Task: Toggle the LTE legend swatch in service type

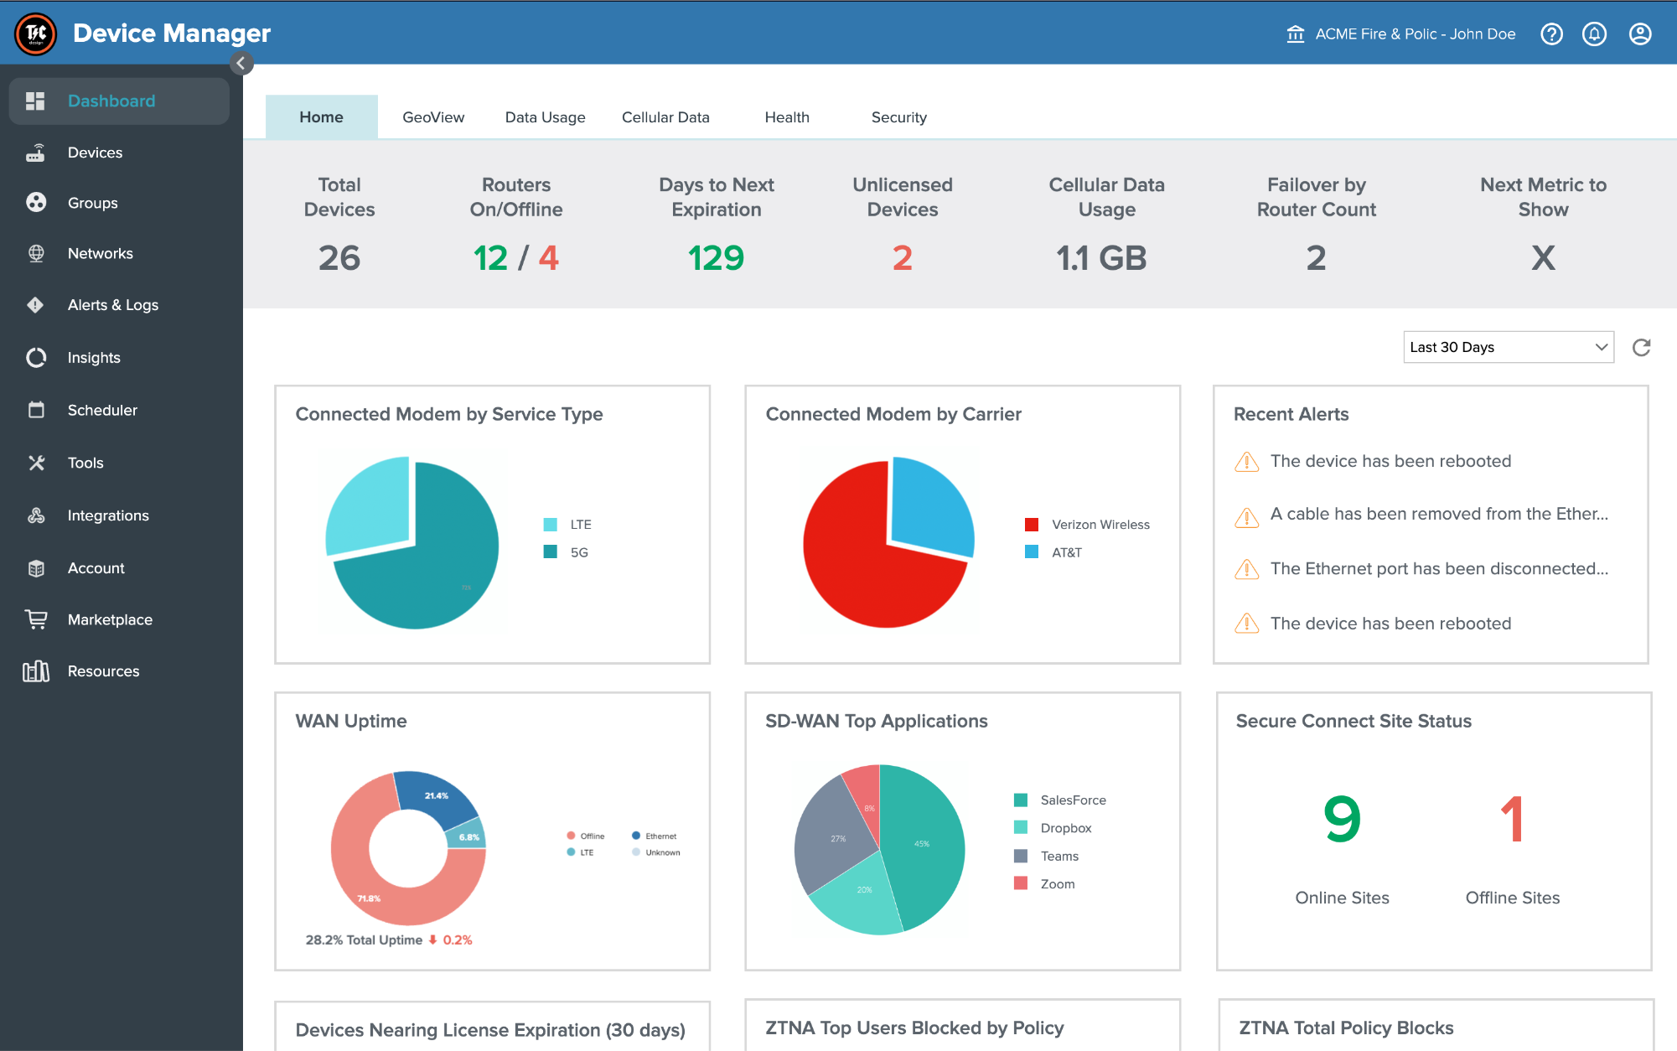Action: click(x=551, y=525)
